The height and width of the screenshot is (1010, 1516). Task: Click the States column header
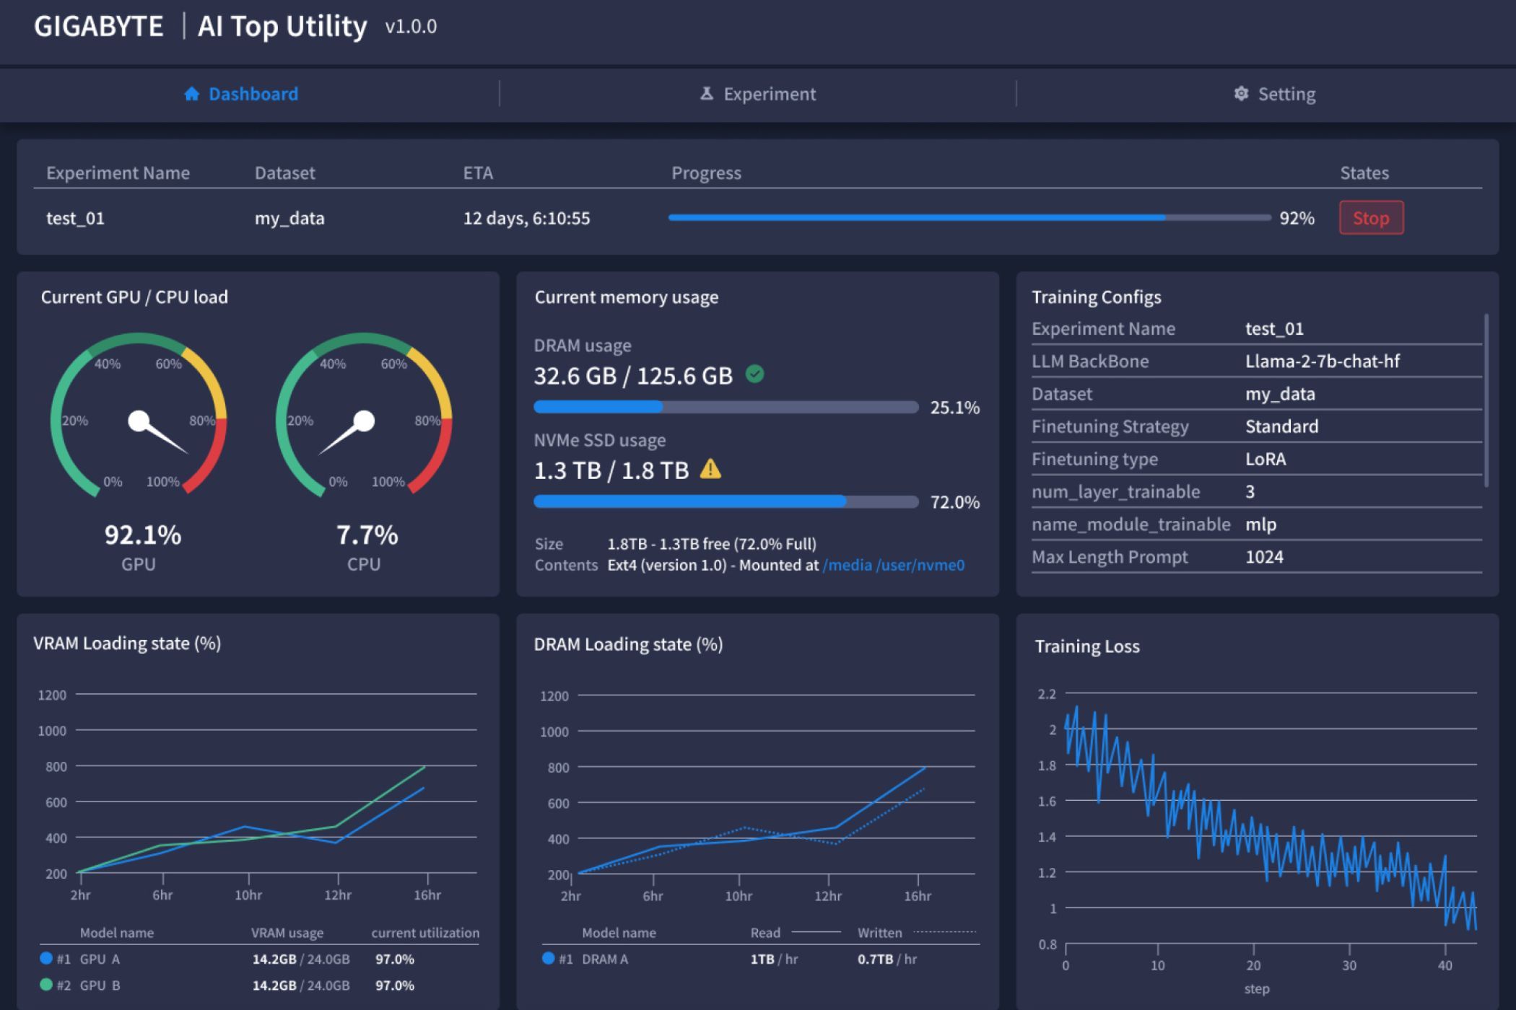click(1364, 173)
